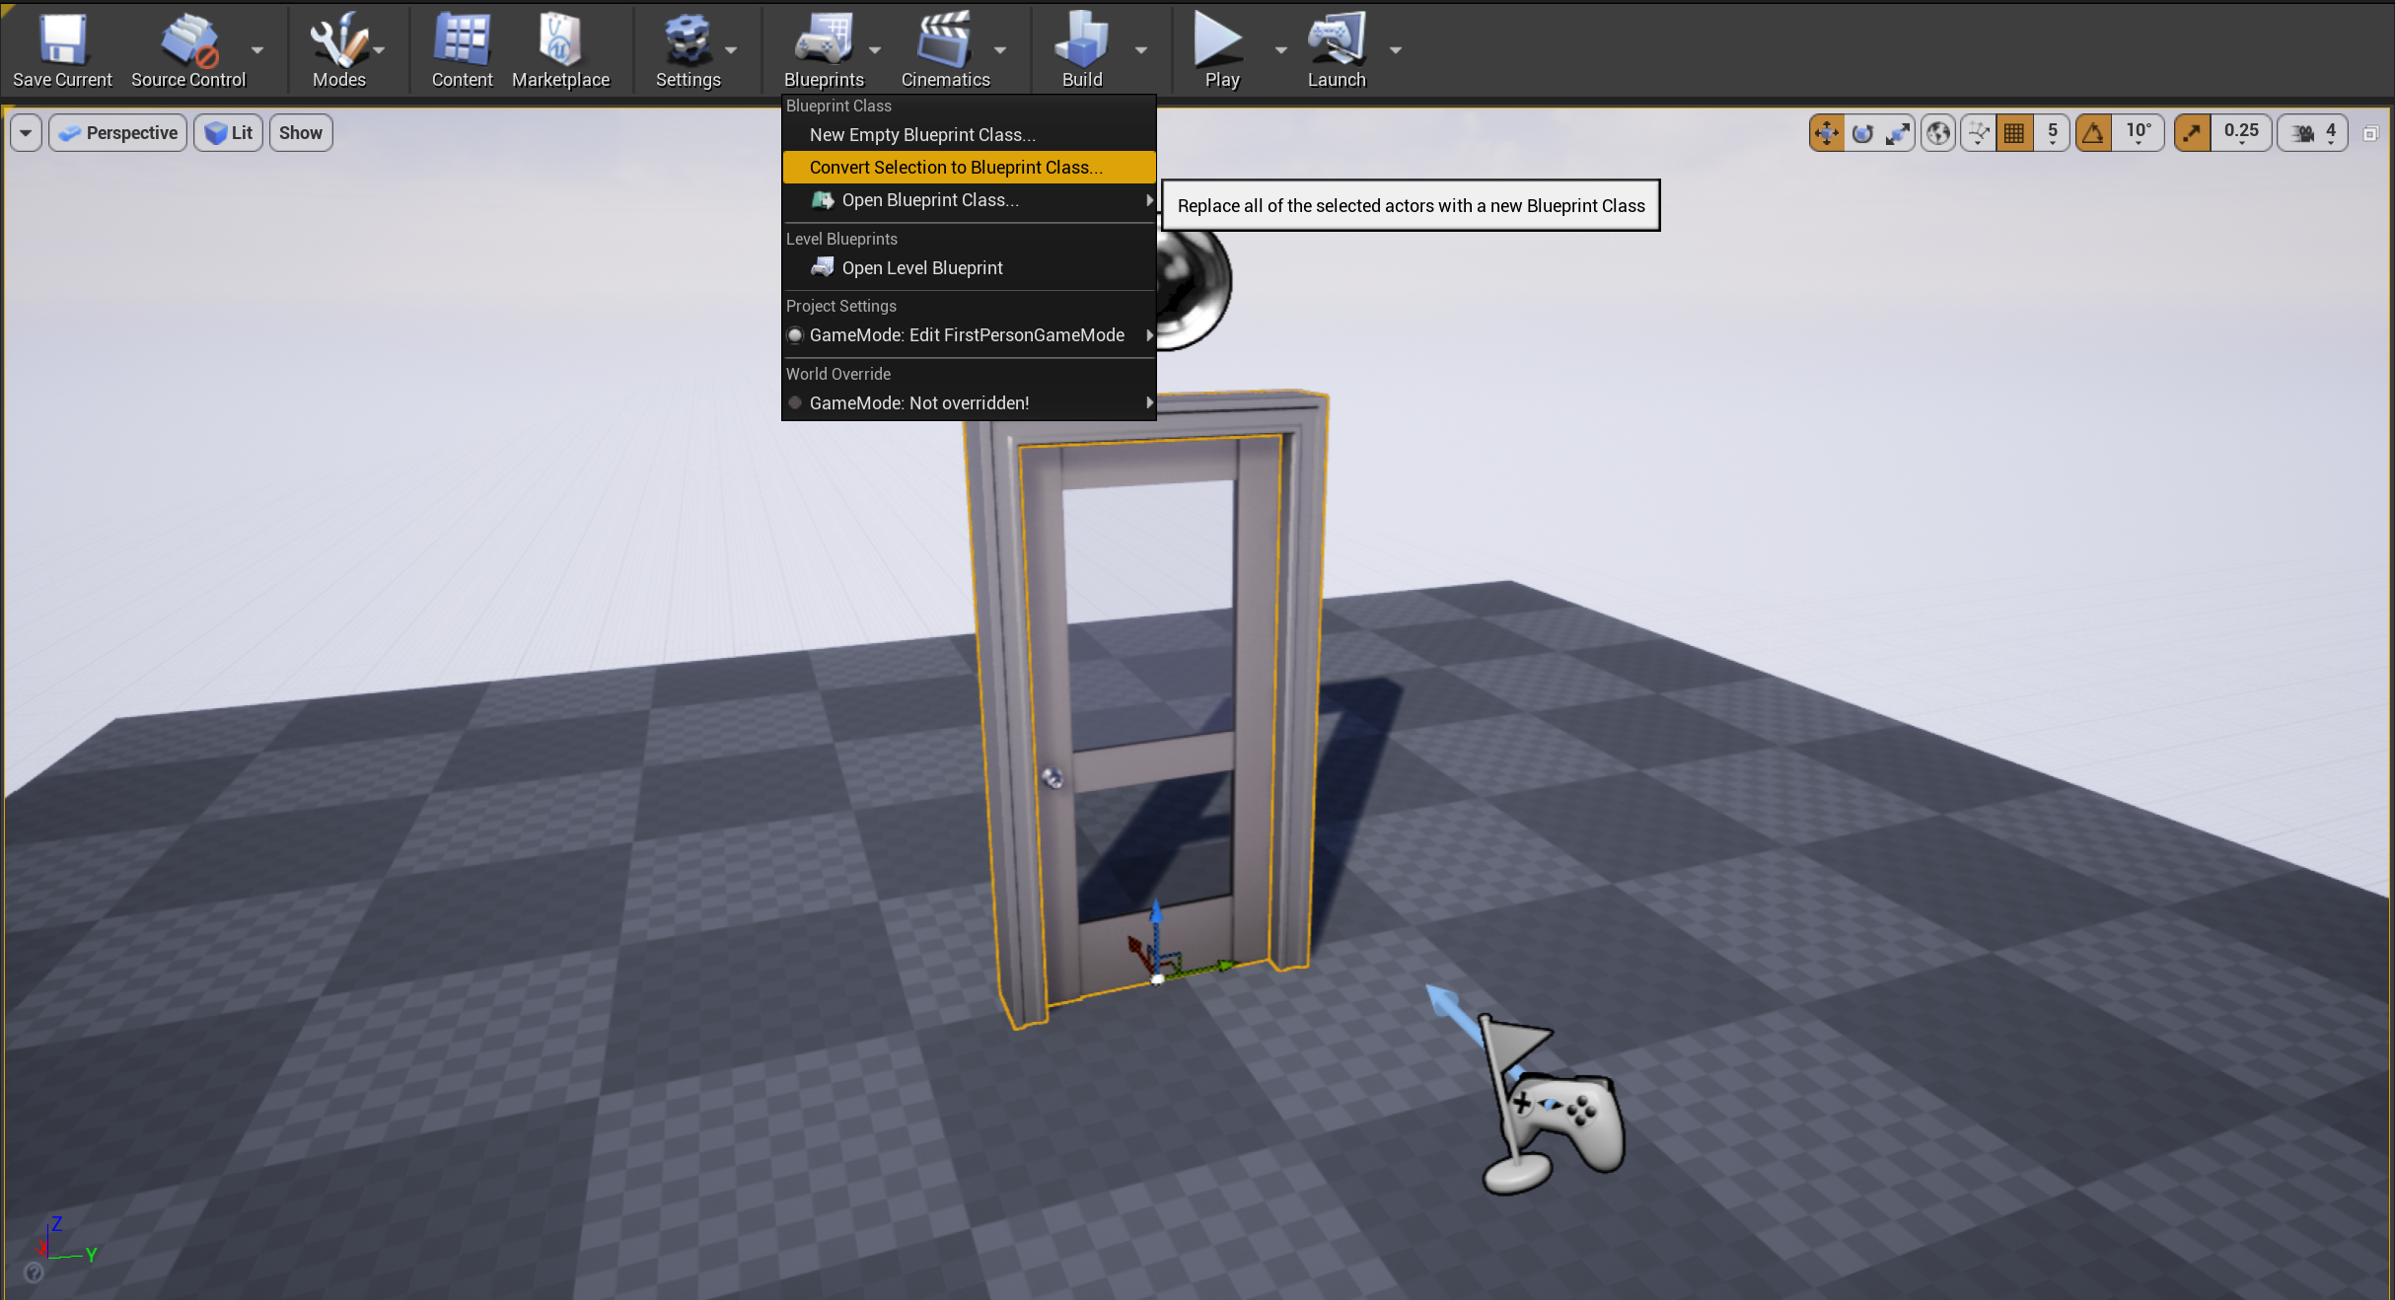Open the Play options dropdown arrow
Image resolution: width=2395 pixels, height=1300 pixels.
point(1279,49)
